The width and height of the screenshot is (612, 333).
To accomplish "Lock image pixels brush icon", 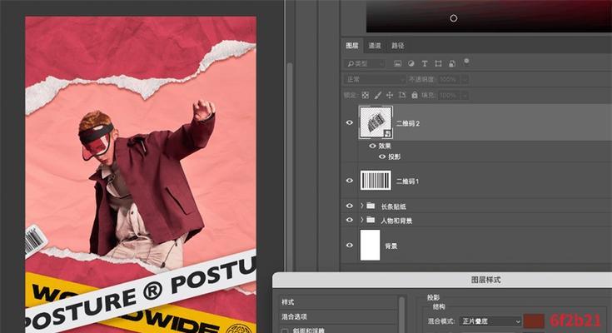I will pos(377,95).
